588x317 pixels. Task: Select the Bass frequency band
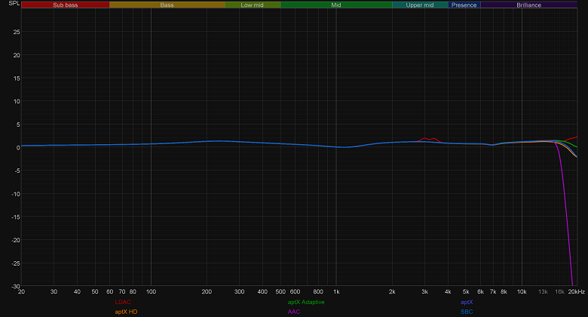pos(167,5)
